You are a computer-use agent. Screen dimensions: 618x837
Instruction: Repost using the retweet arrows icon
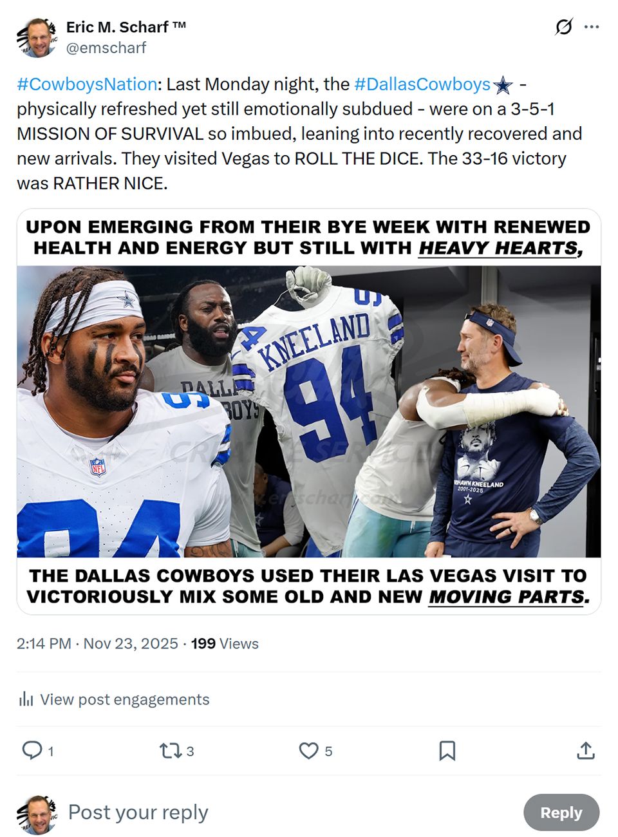pyautogui.click(x=171, y=751)
